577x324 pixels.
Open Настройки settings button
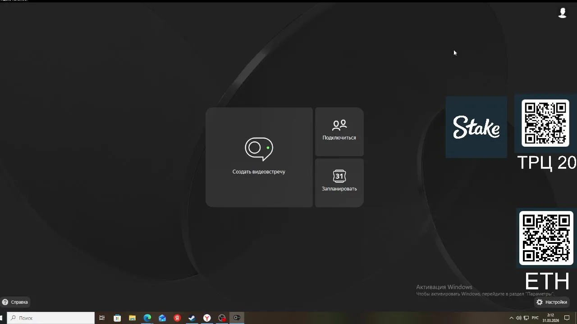coord(551,302)
